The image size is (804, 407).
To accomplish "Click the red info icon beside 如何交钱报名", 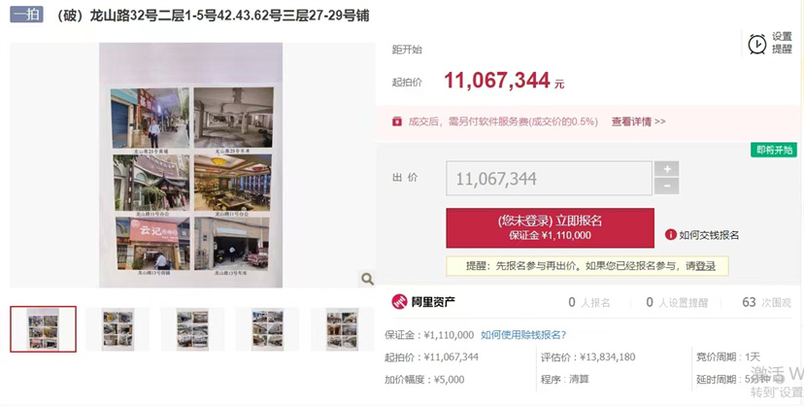I will (x=671, y=234).
